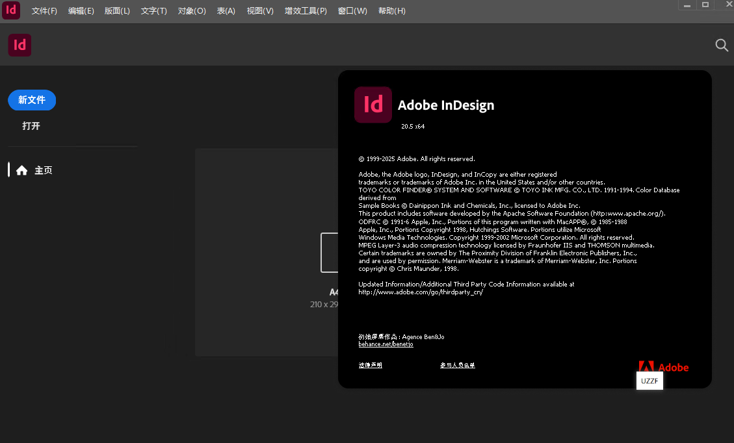Open the 增效工具(P) menu
This screenshot has height=443, width=734.
[x=306, y=11]
